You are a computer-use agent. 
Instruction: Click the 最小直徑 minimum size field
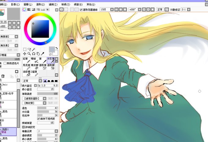point(46,89)
